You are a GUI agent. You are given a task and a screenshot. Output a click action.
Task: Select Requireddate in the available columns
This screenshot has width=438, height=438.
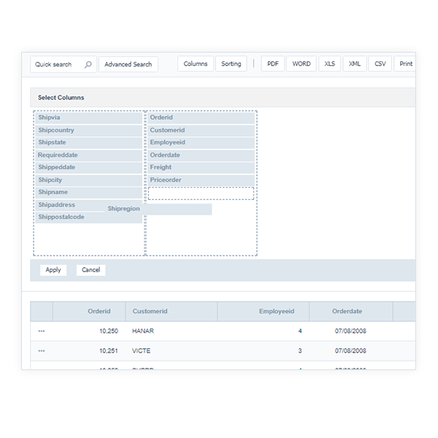click(88, 155)
